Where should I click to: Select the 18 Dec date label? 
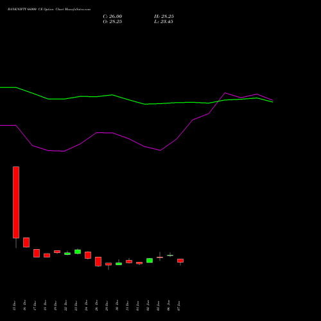(45, 306)
